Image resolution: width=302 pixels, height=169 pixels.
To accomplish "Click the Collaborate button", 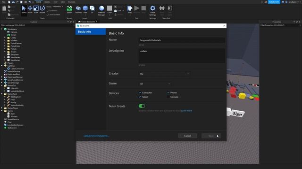I will 274,2.
